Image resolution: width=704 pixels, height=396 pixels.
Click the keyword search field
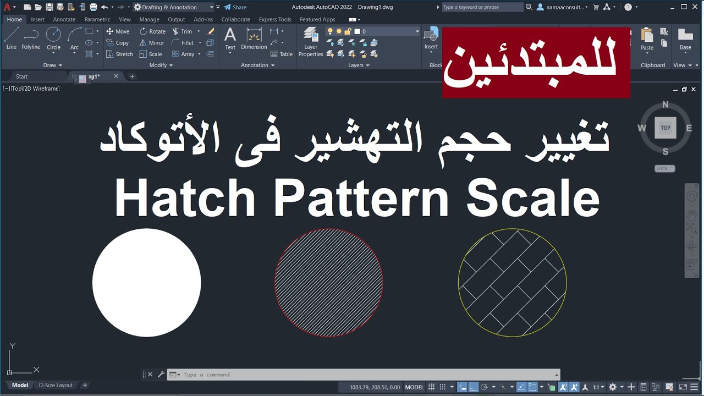tap(482, 7)
